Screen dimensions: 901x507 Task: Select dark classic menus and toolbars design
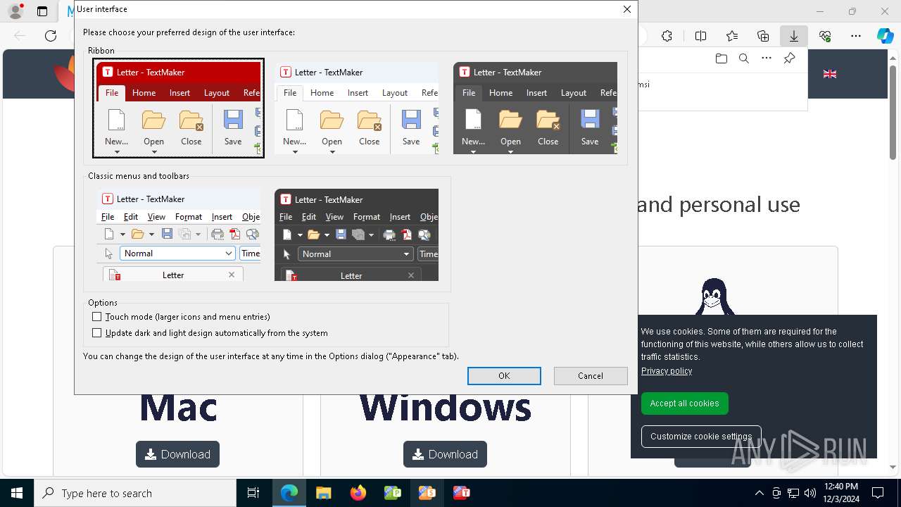(x=356, y=234)
